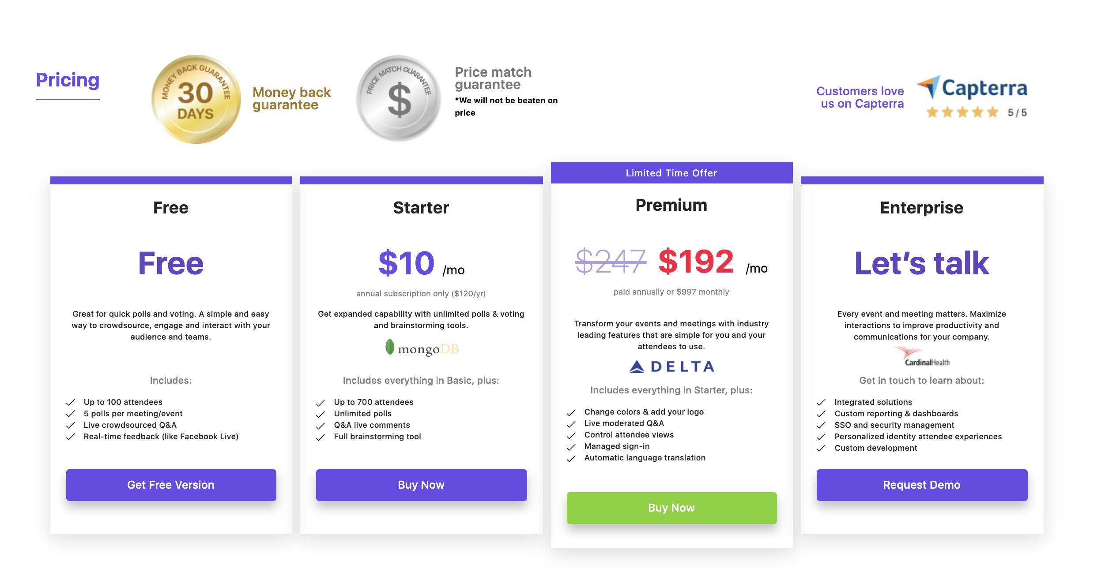Click the CardinalHealth logo in Enterprise plan
The image size is (1101, 576).
pos(921,356)
